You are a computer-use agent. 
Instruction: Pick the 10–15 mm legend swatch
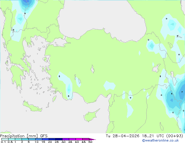click(39, 139)
